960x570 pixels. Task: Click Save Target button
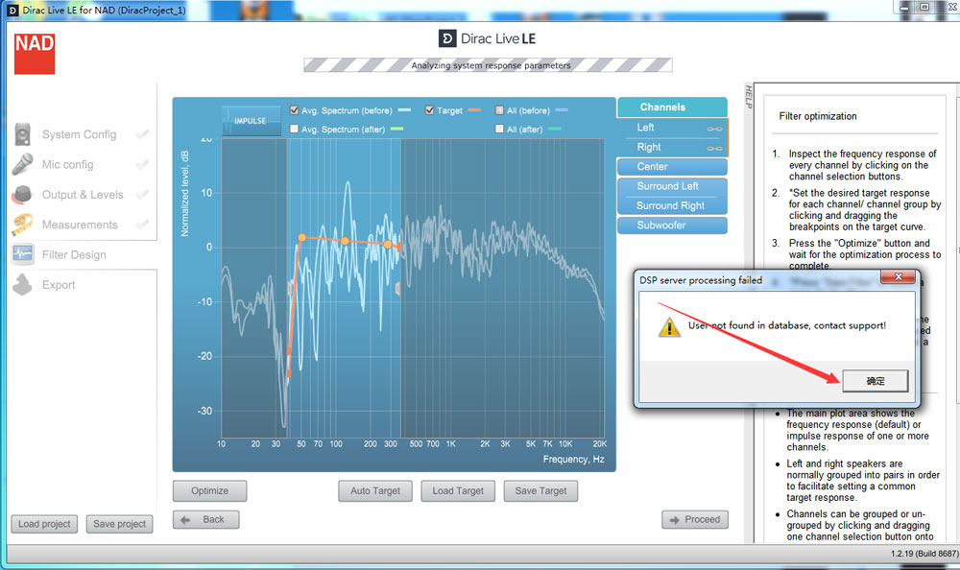click(x=540, y=491)
